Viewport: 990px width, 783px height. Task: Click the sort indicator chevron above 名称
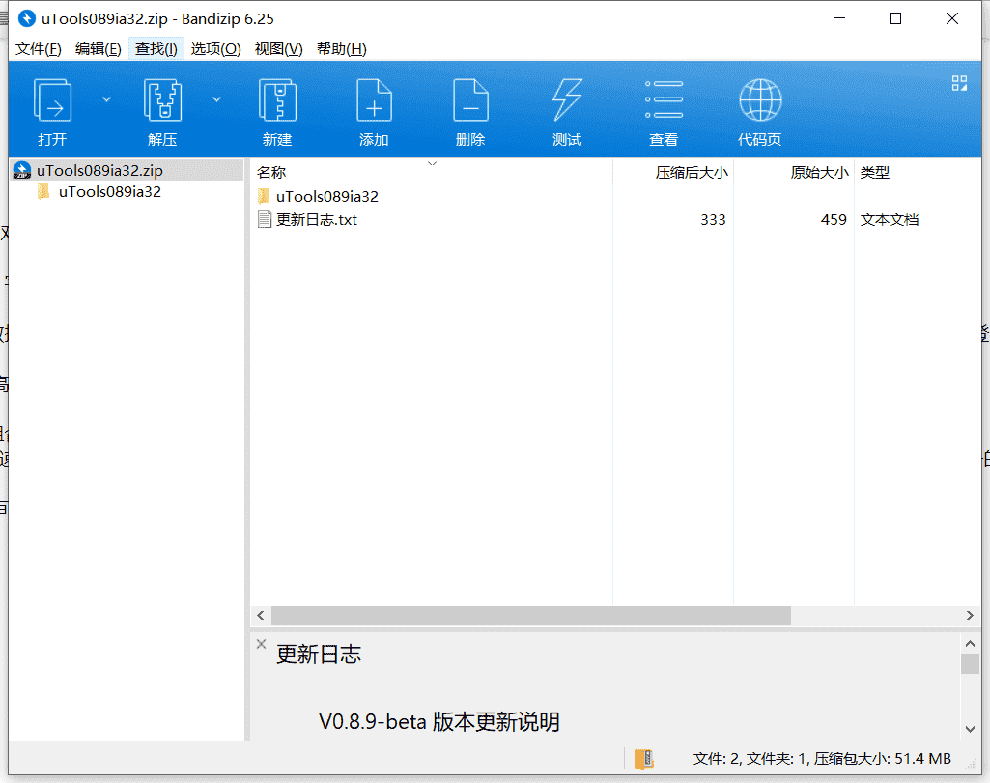pyautogui.click(x=433, y=163)
